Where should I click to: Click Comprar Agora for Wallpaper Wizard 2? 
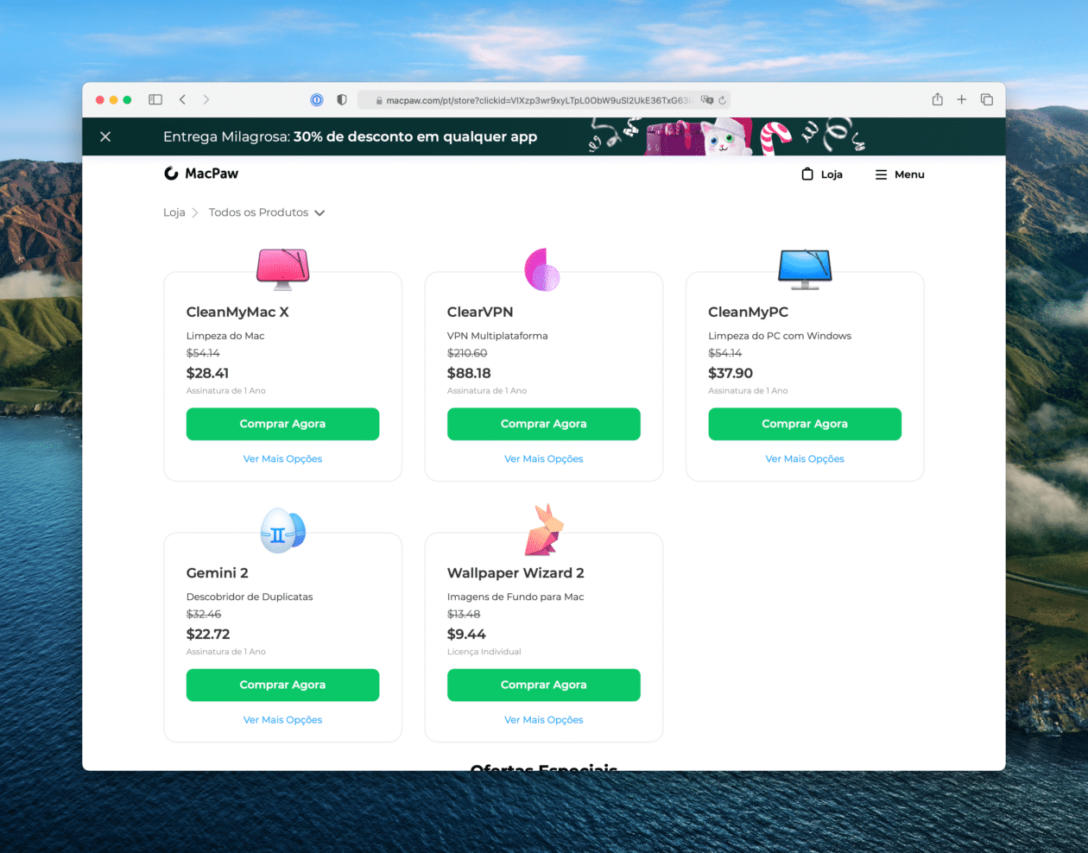tap(543, 685)
